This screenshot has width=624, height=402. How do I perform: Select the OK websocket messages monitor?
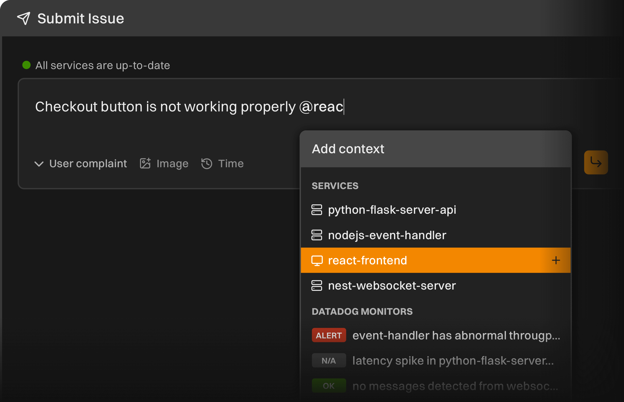point(455,386)
